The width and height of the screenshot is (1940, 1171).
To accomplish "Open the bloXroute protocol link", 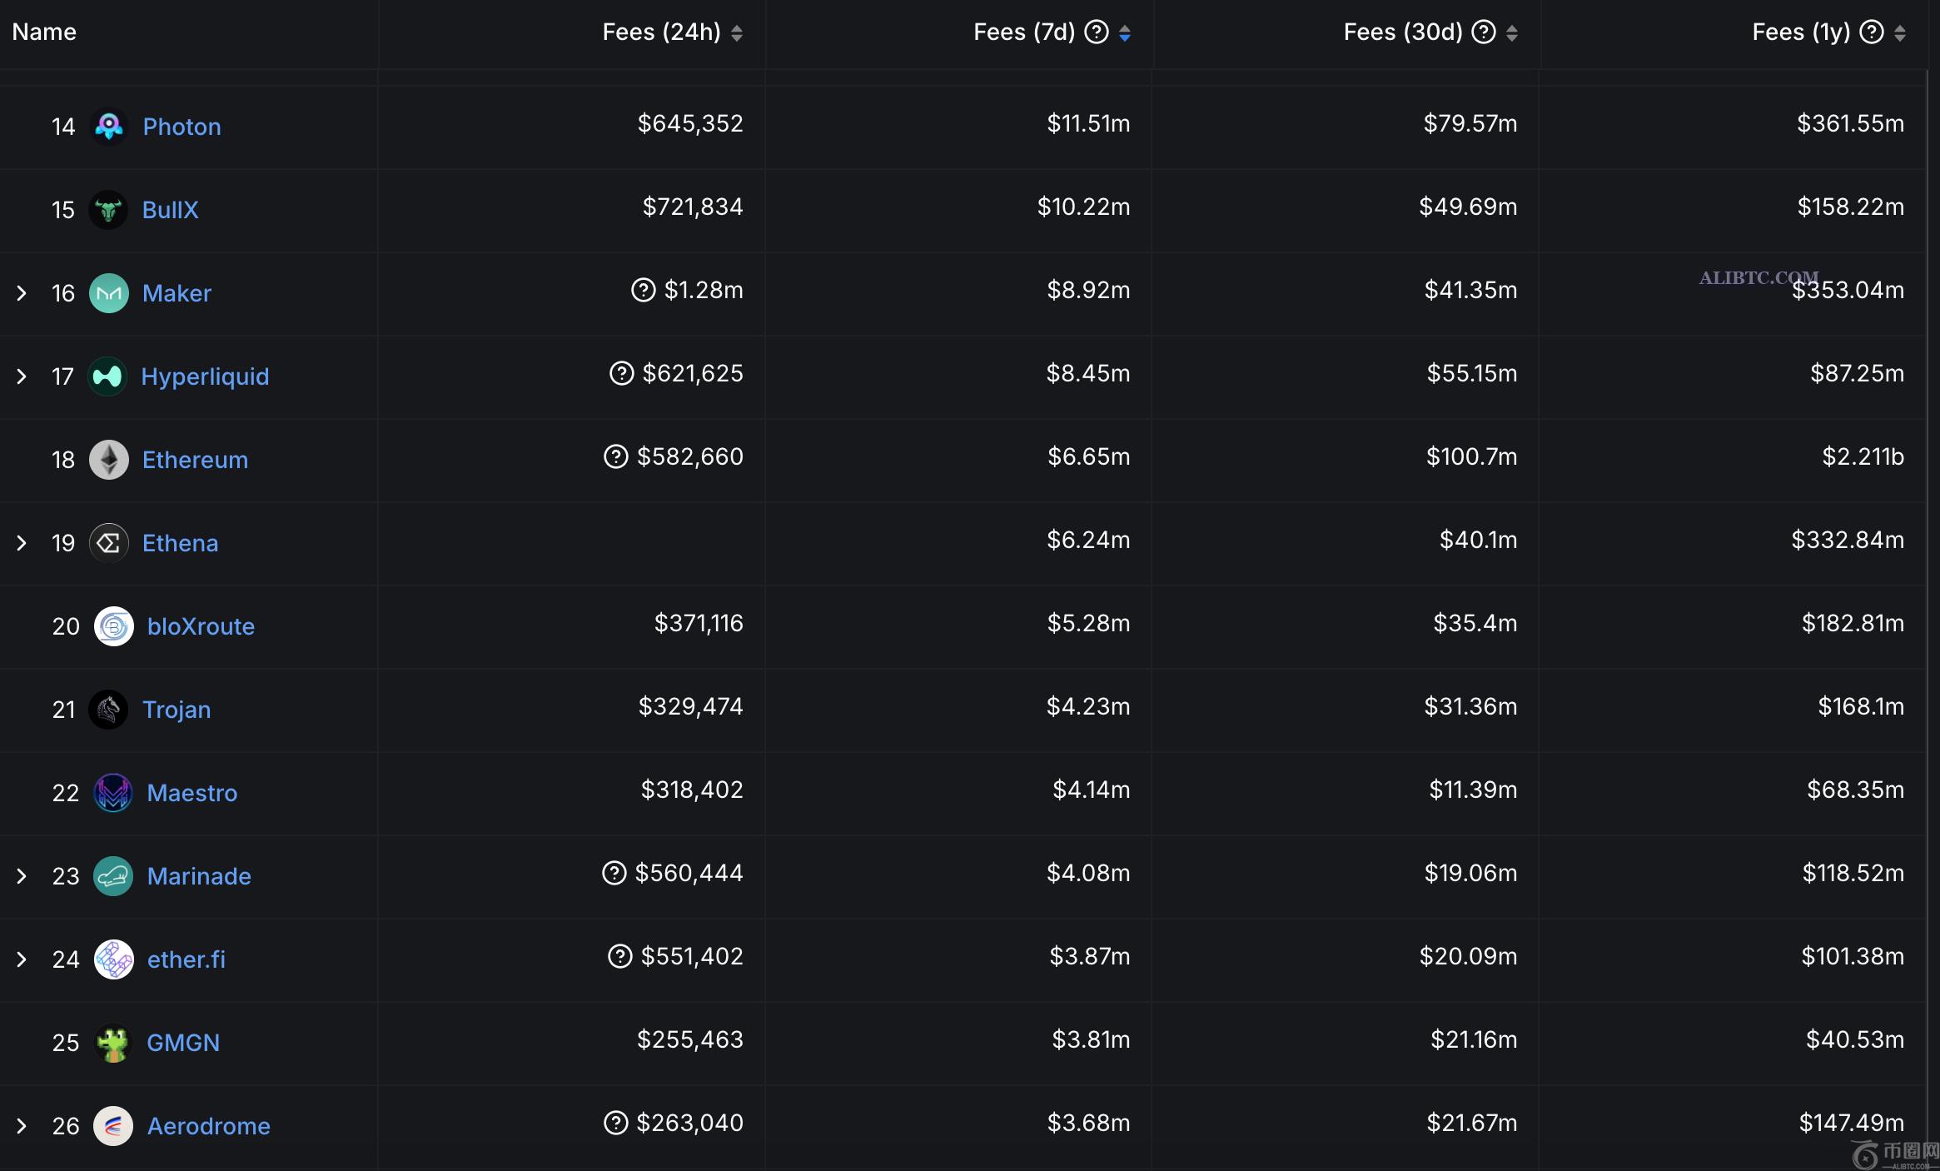I will (201, 626).
